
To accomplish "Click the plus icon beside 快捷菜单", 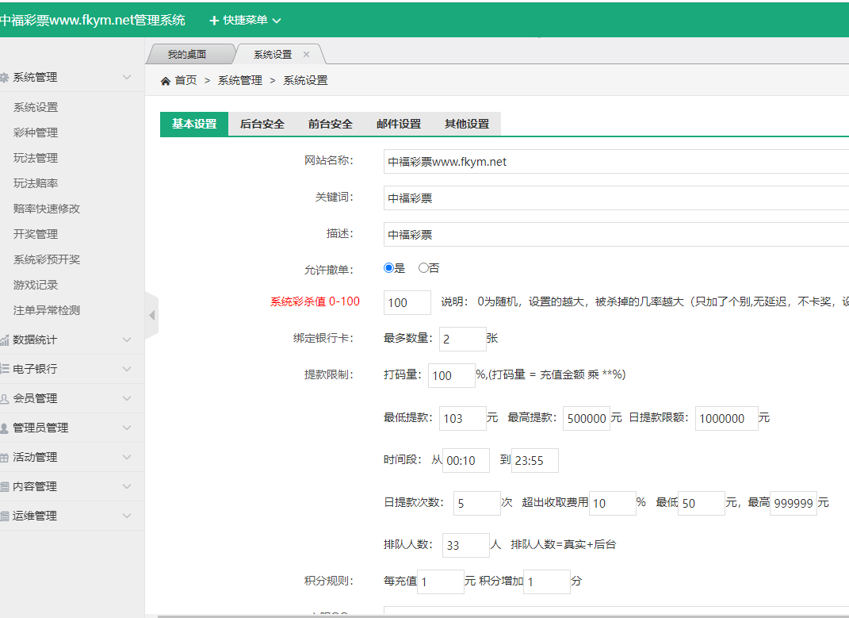I will click(x=213, y=21).
